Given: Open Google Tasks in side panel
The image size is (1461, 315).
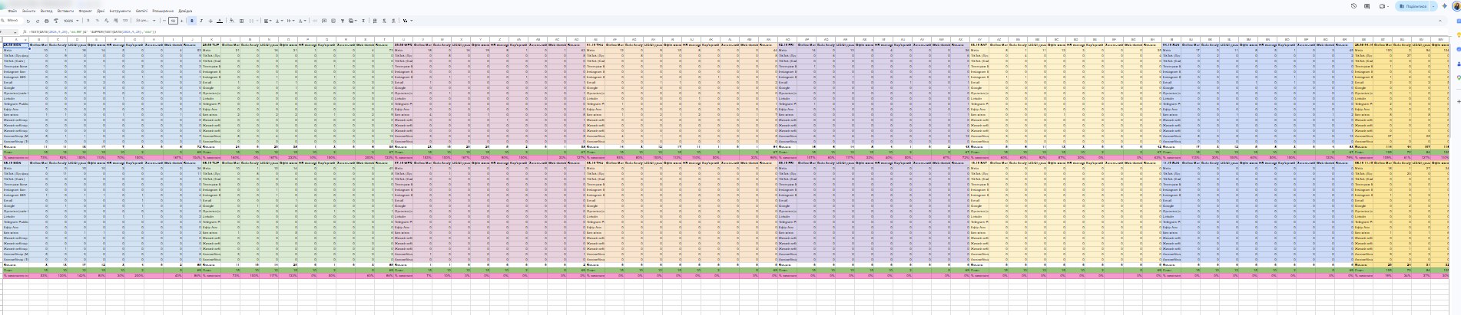Looking at the screenshot, I should (1459, 49).
